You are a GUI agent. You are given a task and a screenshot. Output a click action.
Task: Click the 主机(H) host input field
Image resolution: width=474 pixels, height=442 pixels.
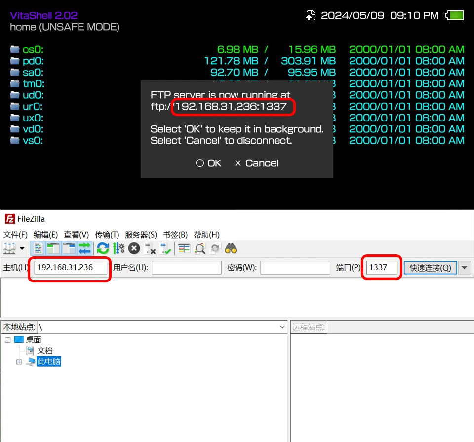tap(71, 268)
